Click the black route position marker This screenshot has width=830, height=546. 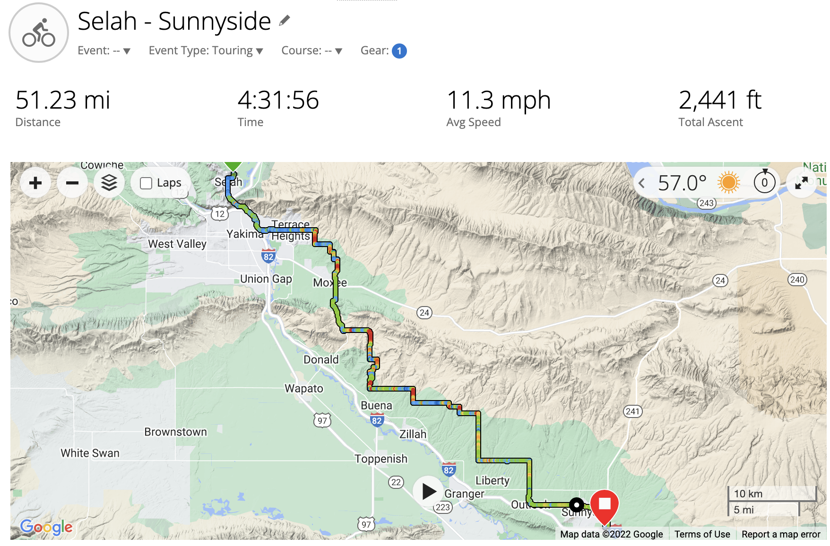pyautogui.click(x=577, y=504)
